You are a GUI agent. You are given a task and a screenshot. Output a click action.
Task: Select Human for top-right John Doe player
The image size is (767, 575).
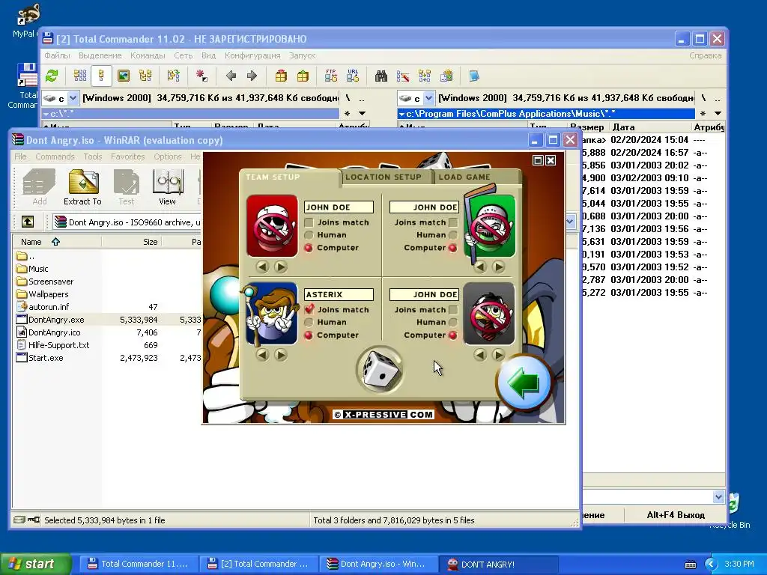[453, 235]
